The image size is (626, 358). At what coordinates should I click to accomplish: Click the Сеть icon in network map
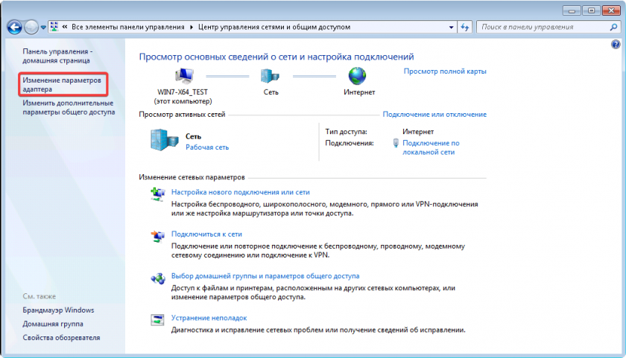tap(271, 76)
